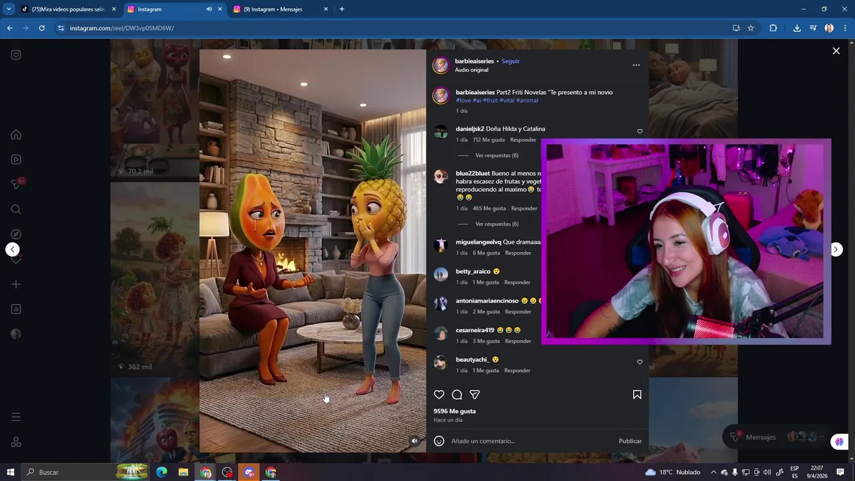Mute the Instagram tab's audio indicator

tap(209, 9)
